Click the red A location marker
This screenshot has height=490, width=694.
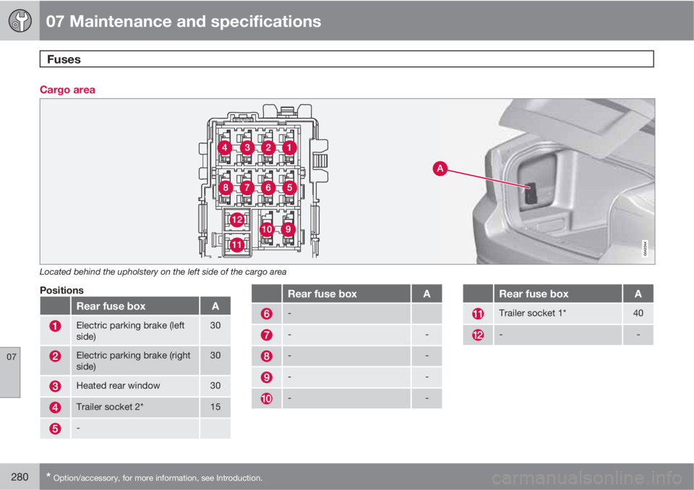click(x=440, y=168)
